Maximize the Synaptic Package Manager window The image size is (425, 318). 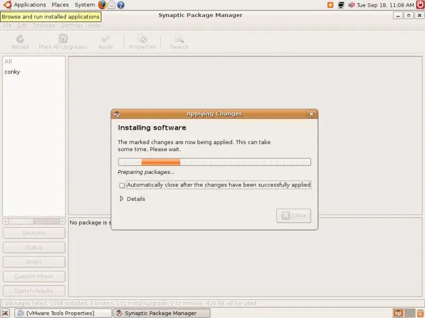(x=409, y=15)
